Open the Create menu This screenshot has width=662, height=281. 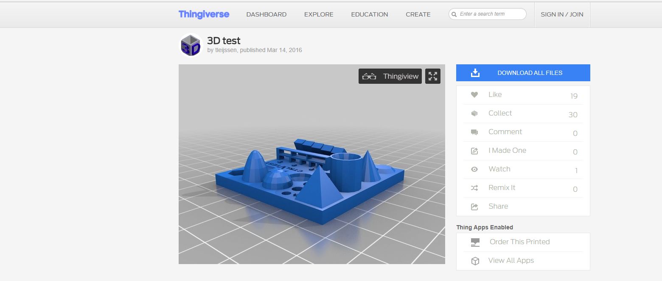pyautogui.click(x=418, y=14)
